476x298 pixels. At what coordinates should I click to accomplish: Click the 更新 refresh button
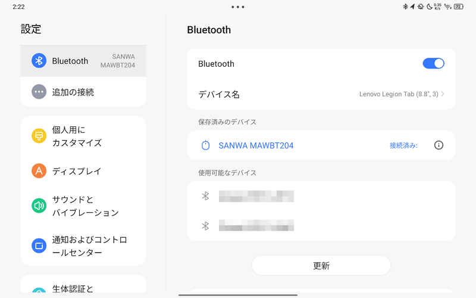(321, 265)
